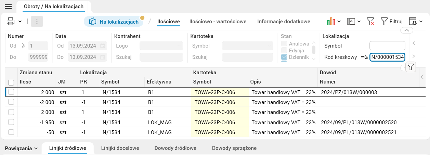Expand the printer dropdown arrow
This screenshot has height=155, width=430.
coord(20,22)
